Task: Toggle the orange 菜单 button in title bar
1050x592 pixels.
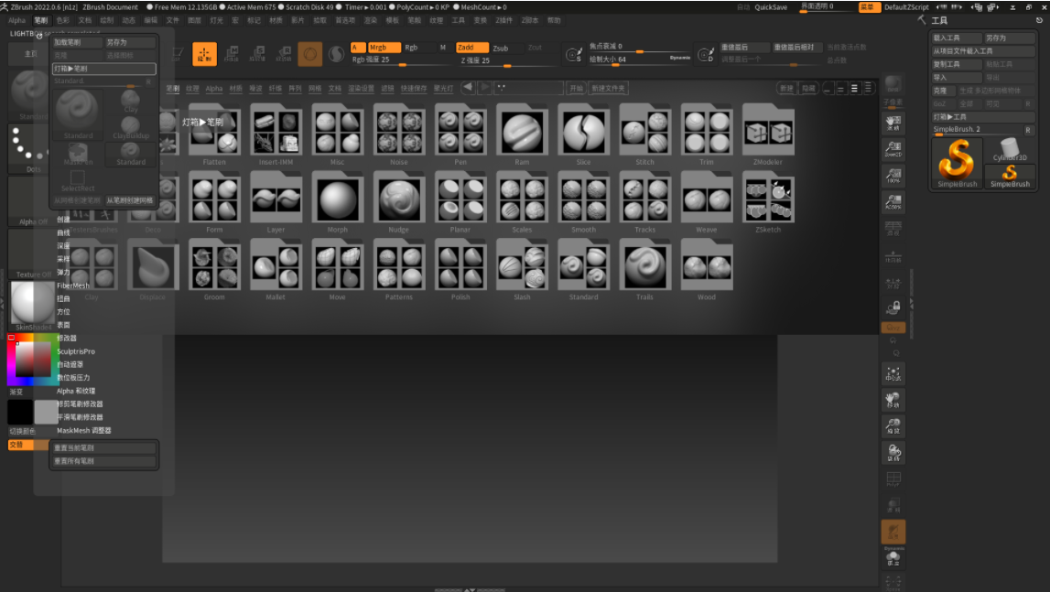Action: [869, 6]
